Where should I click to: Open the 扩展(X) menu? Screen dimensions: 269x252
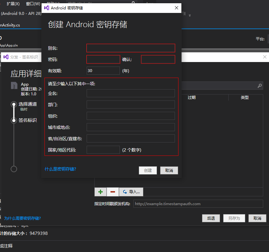tap(13, 4)
